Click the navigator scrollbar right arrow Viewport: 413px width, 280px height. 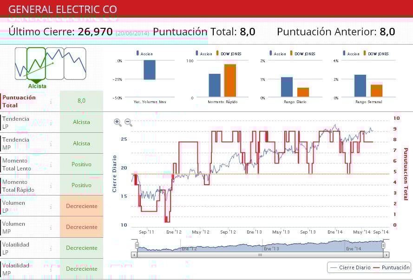[x=387, y=255]
